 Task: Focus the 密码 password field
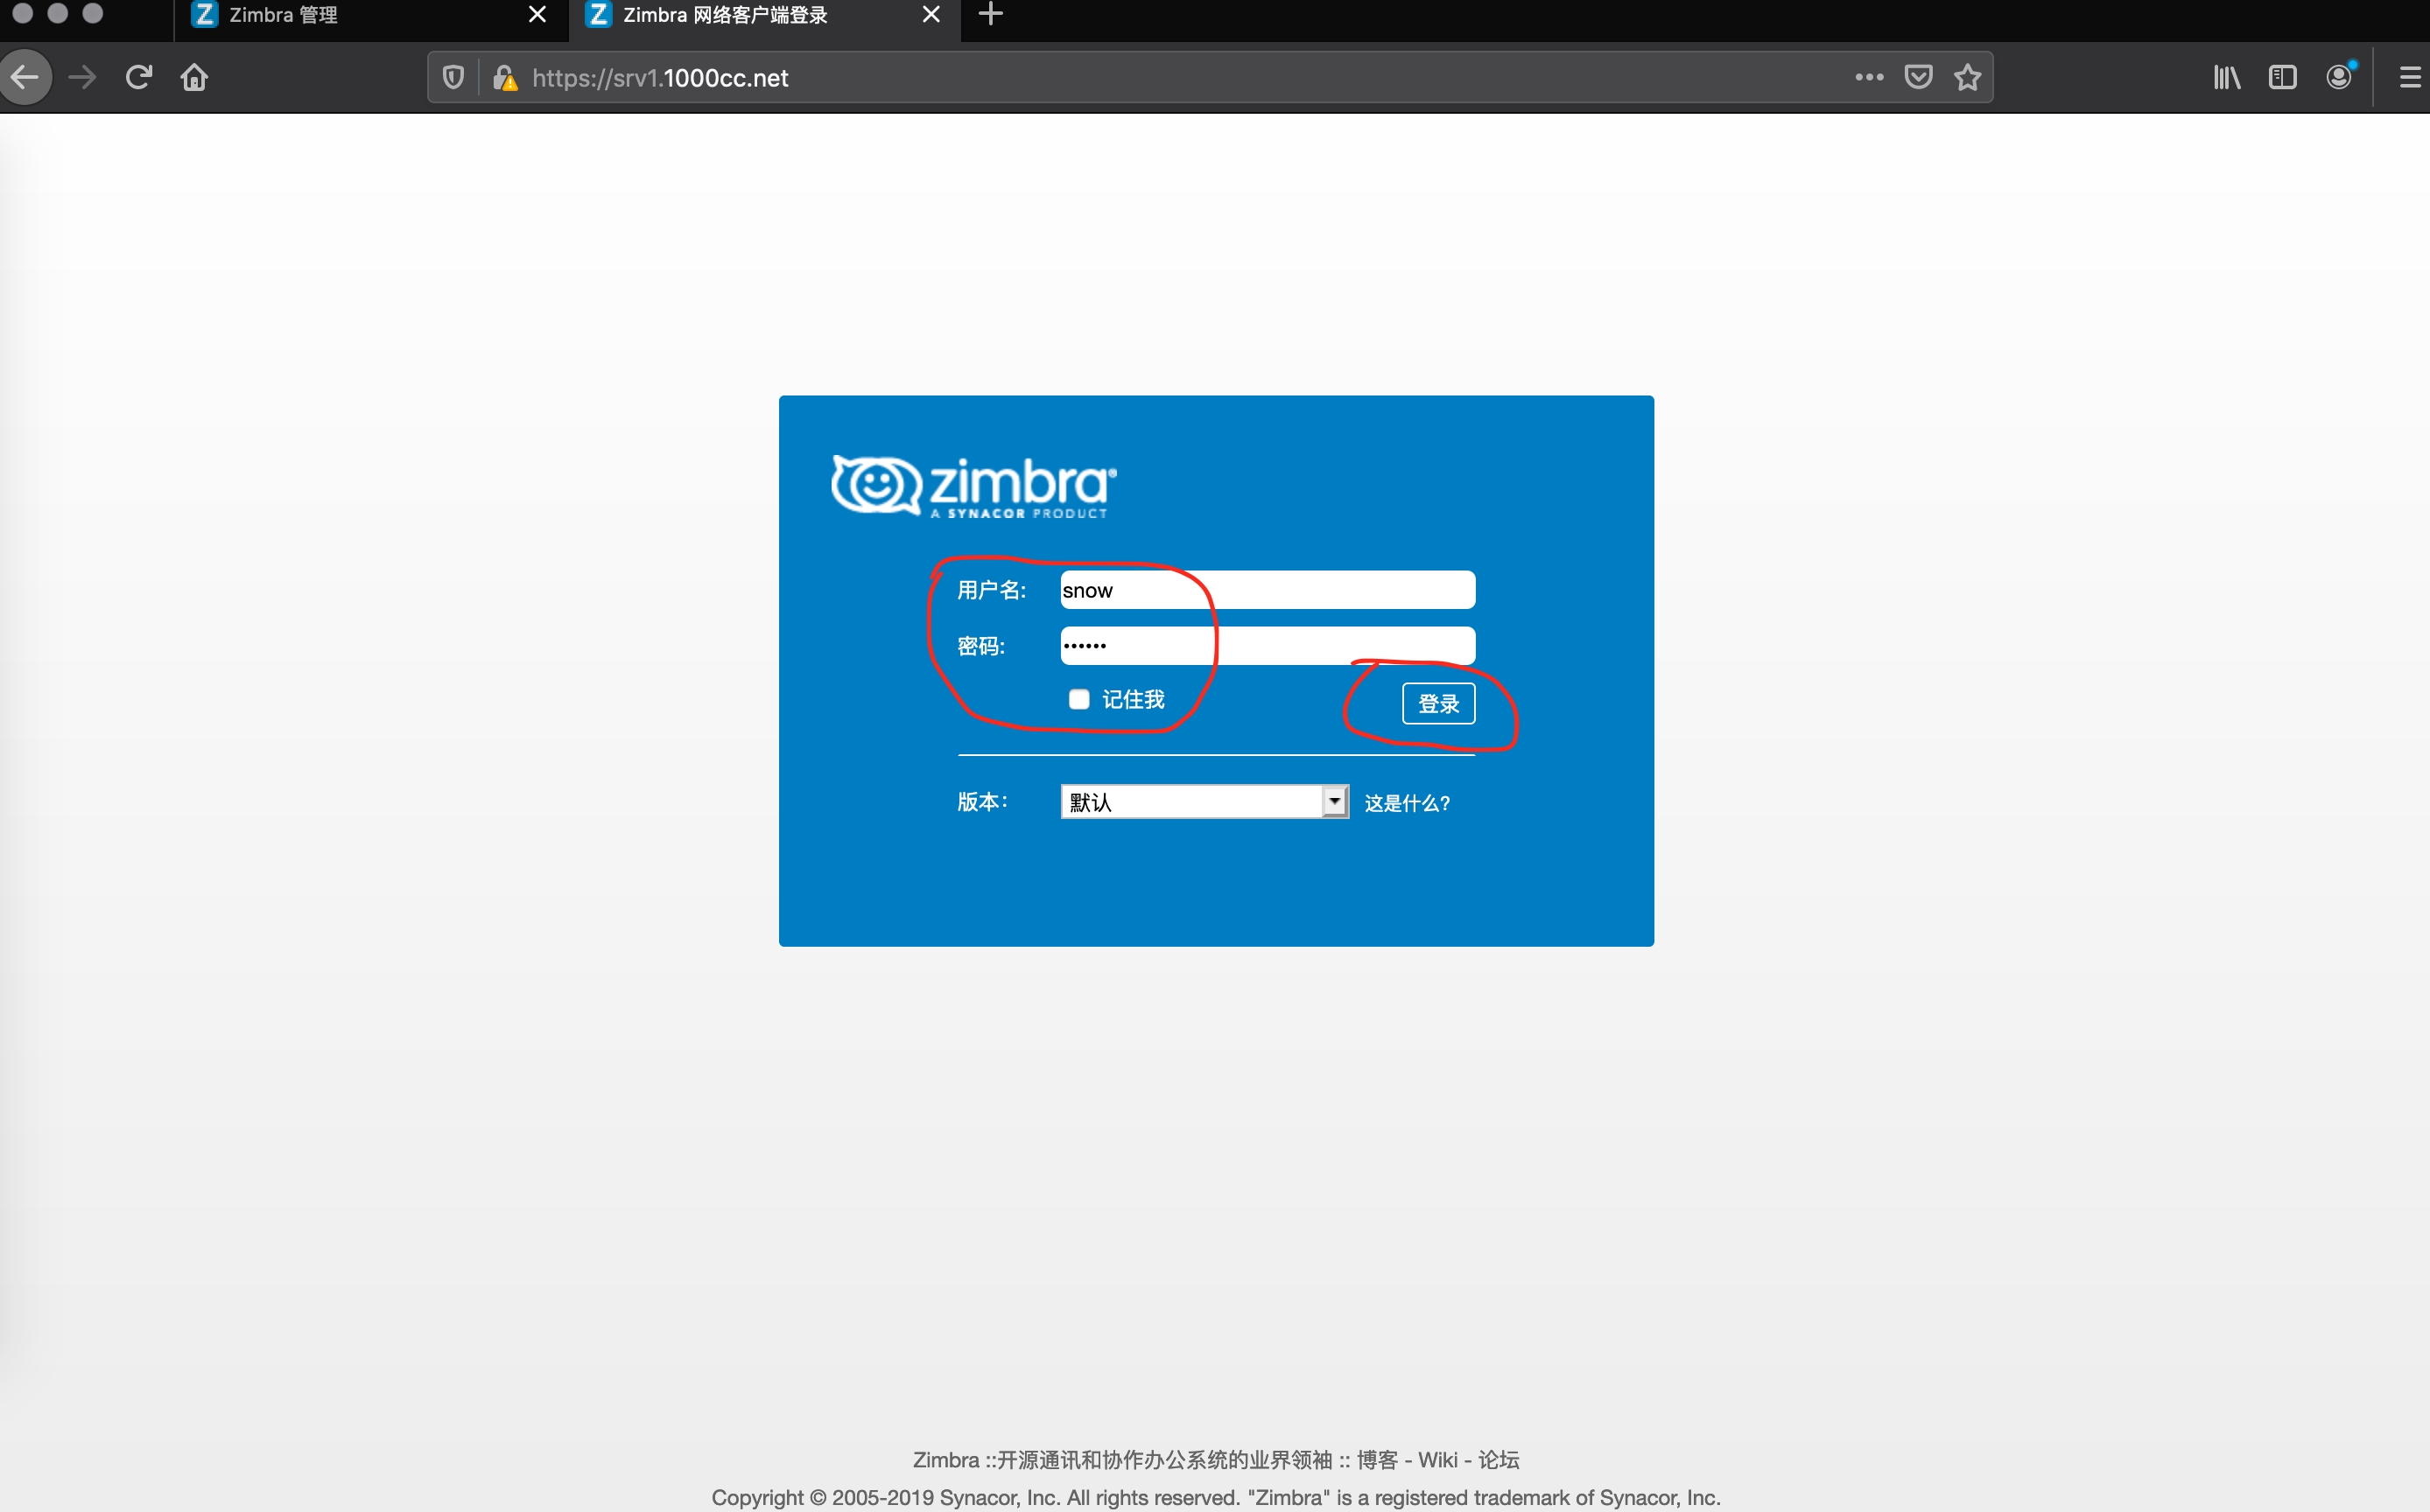click(x=1268, y=646)
